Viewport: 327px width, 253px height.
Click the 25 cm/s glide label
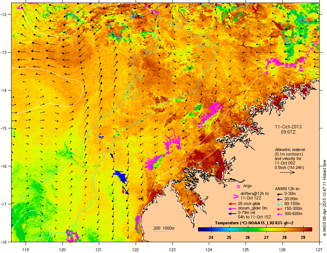click(x=249, y=204)
